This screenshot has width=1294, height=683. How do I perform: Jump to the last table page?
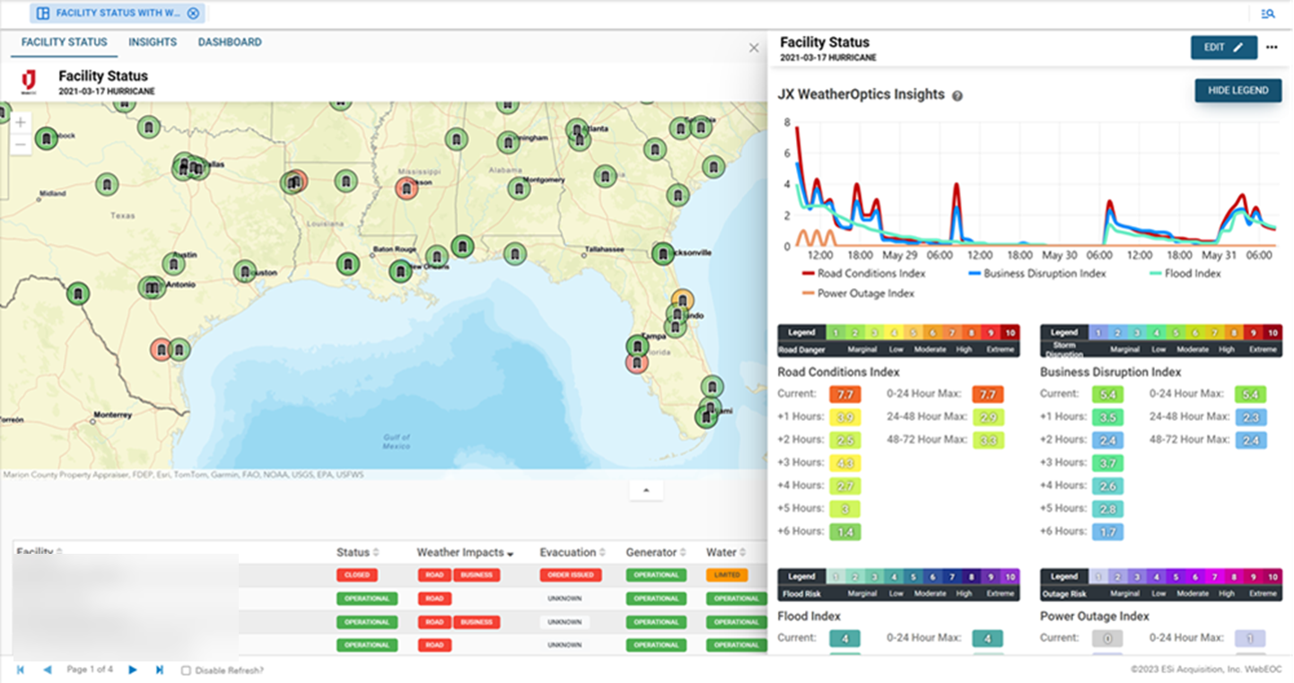click(x=160, y=670)
